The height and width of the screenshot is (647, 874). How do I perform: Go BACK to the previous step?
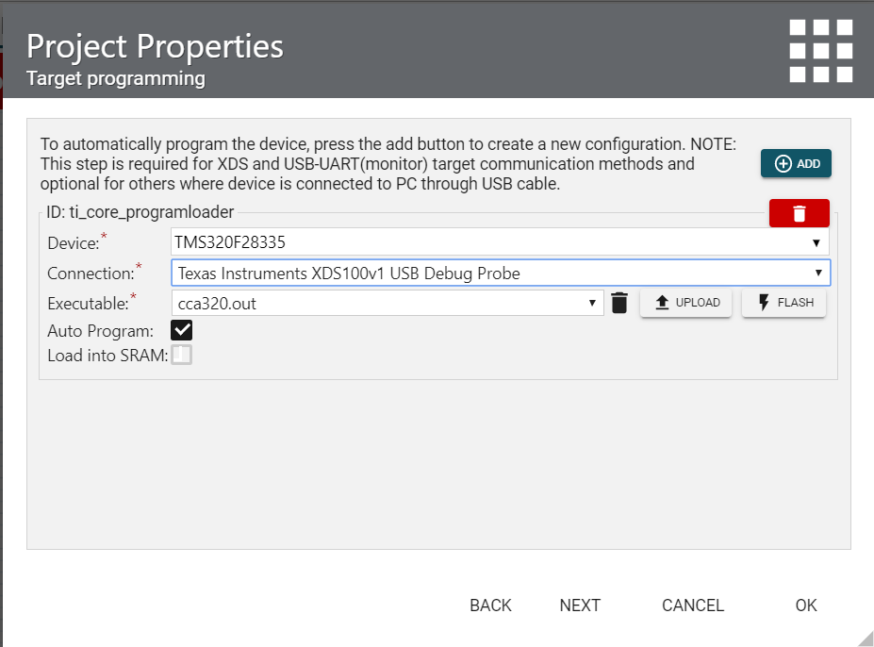pos(490,606)
